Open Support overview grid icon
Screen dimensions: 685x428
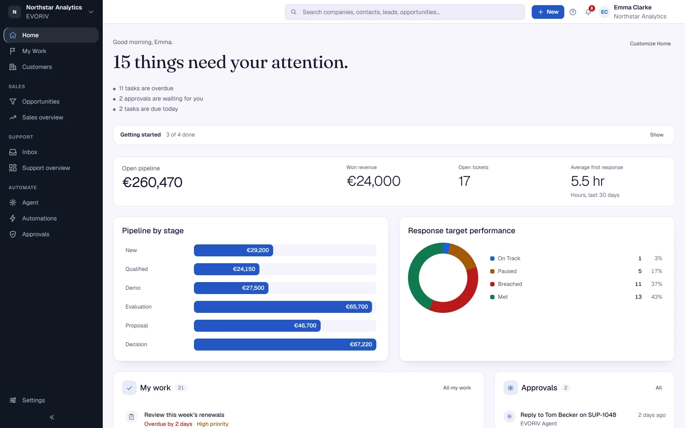click(x=13, y=168)
